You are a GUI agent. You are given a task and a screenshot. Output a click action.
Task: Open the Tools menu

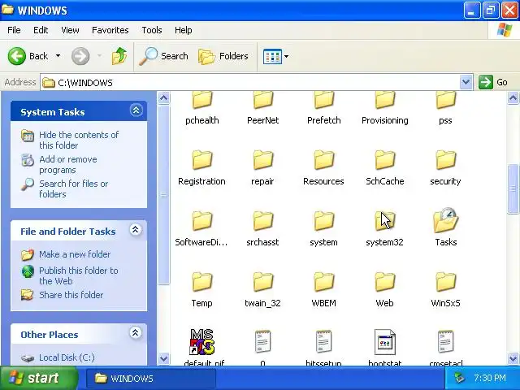click(152, 30)
